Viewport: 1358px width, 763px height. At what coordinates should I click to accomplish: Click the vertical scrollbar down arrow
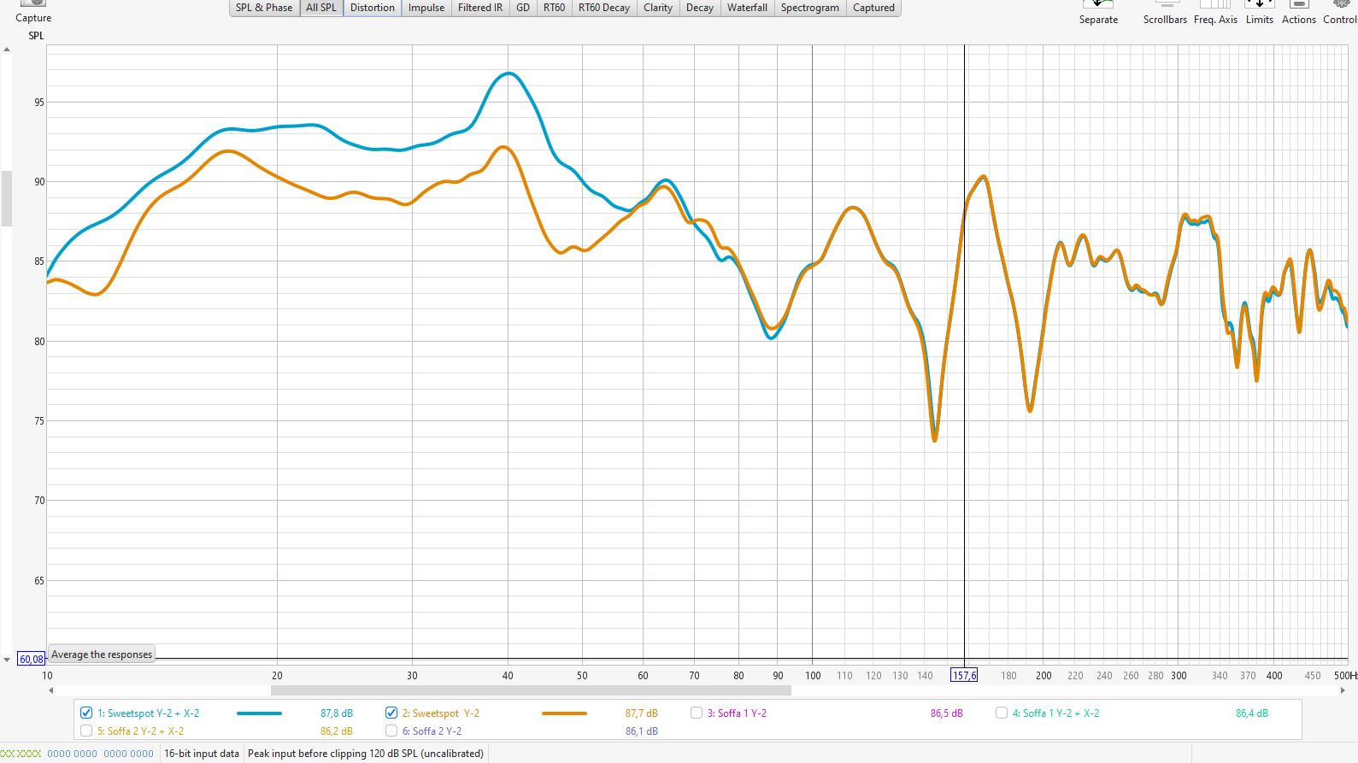(7, 660)
